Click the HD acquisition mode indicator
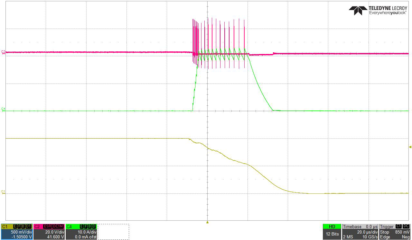This screenshot has width=412, height=240. coord(332,227)
